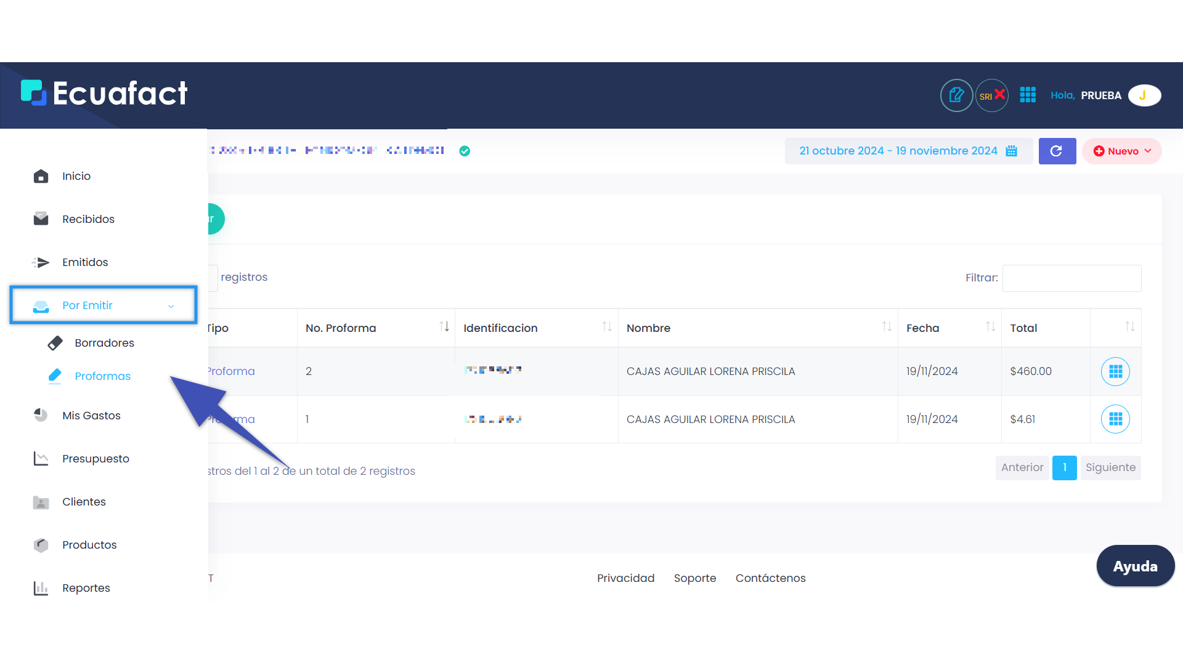This screenshot has width=1183, height=665.
Task: Open the Nuevo dropdown
Action: (1122, 151)
